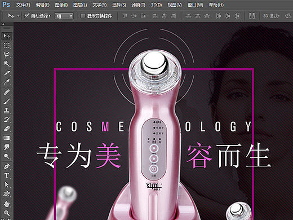Image resolution: width=293 pixels, height=220 pixels.
Task: Open the auto-select 组 dropdown
Action: (64, 16)
